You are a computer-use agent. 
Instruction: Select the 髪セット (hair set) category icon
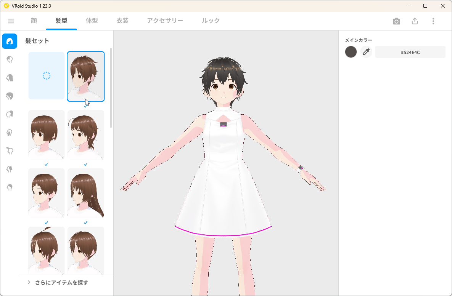pos(10,41)
